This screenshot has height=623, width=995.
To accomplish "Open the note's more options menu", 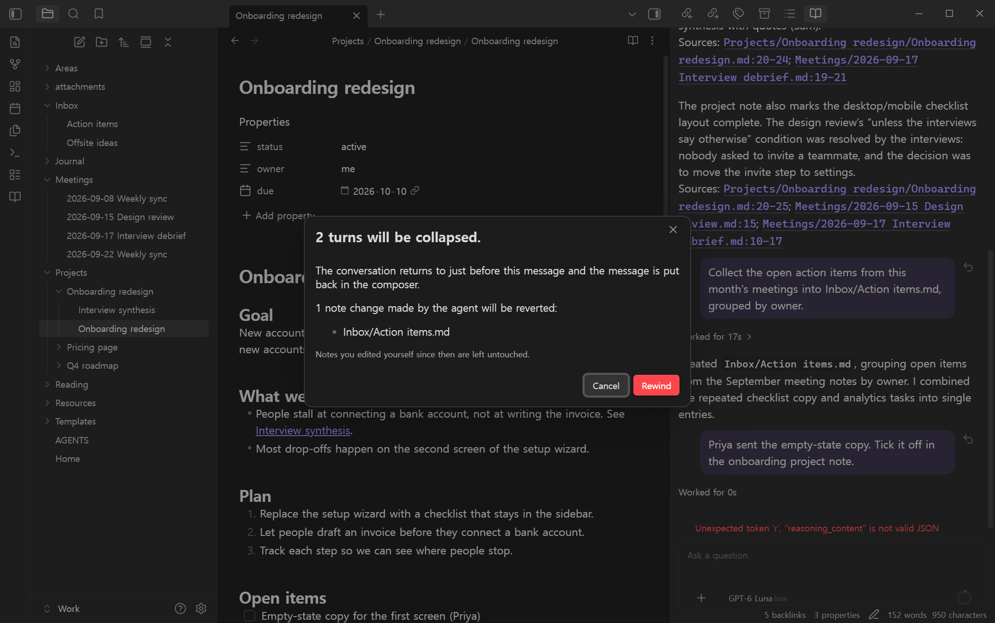I will 652,41.
